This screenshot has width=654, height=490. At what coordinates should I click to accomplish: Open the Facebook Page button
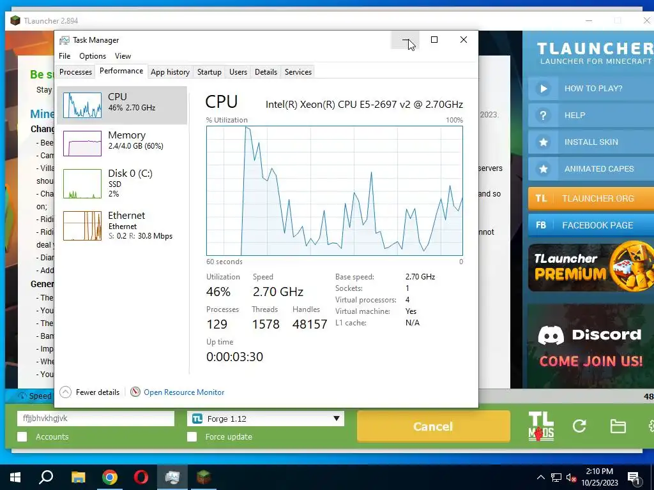pos(591,225)
